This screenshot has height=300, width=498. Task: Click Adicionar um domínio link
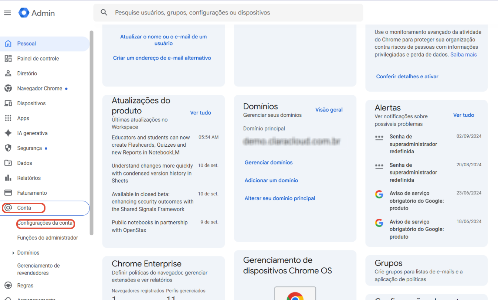coord(271,180)
